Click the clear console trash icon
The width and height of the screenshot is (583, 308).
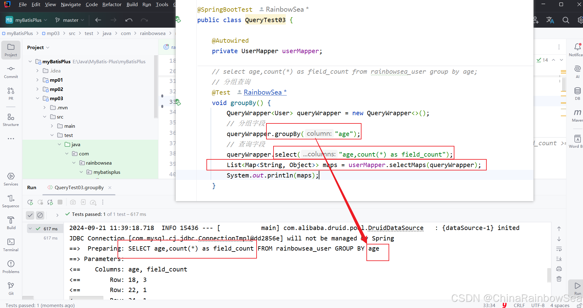point(559,279)
